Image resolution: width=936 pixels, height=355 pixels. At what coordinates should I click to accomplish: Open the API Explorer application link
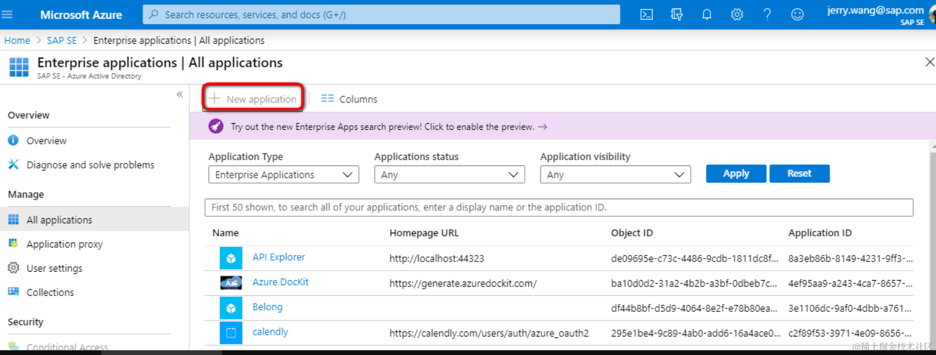(x=278, y=257)
